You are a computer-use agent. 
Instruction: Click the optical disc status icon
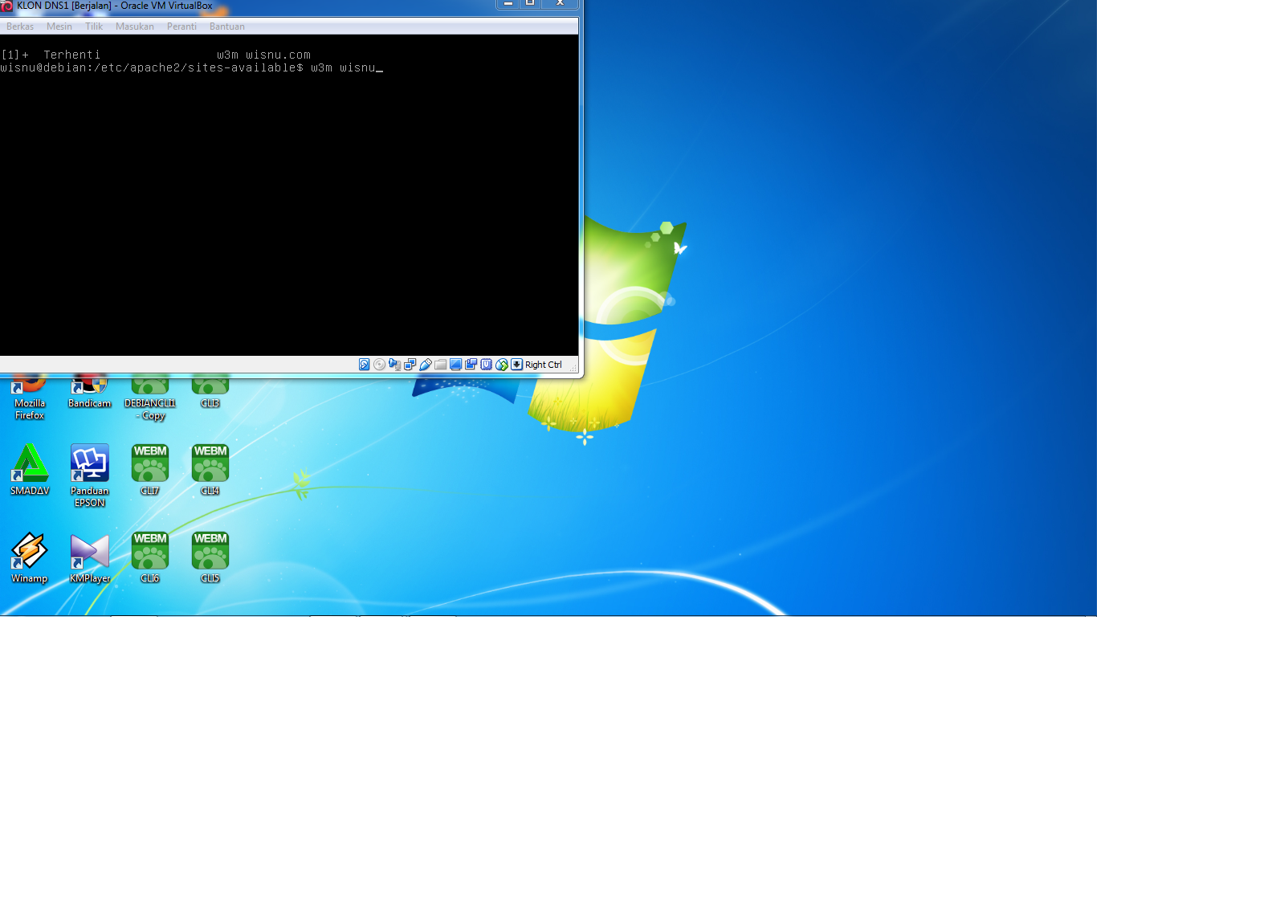point(379,365)
